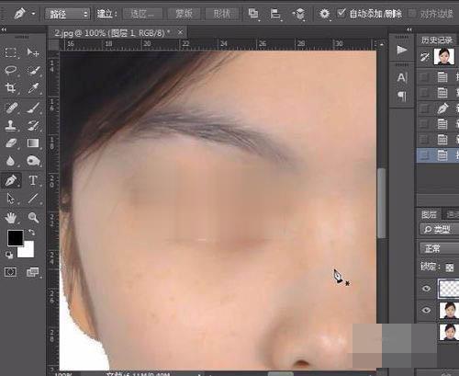Click the Gradient tool
Viewport: 459px width, 376px height.
point(33,142)
